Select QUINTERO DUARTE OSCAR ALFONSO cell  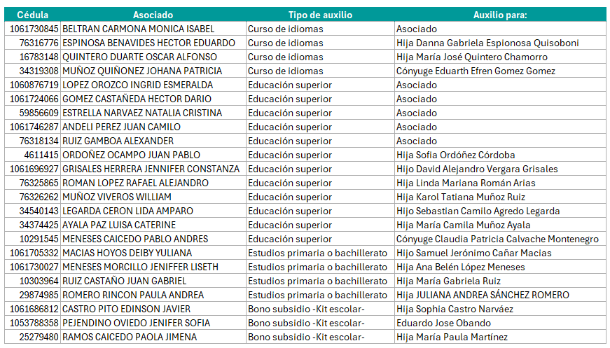pos(140,57)
